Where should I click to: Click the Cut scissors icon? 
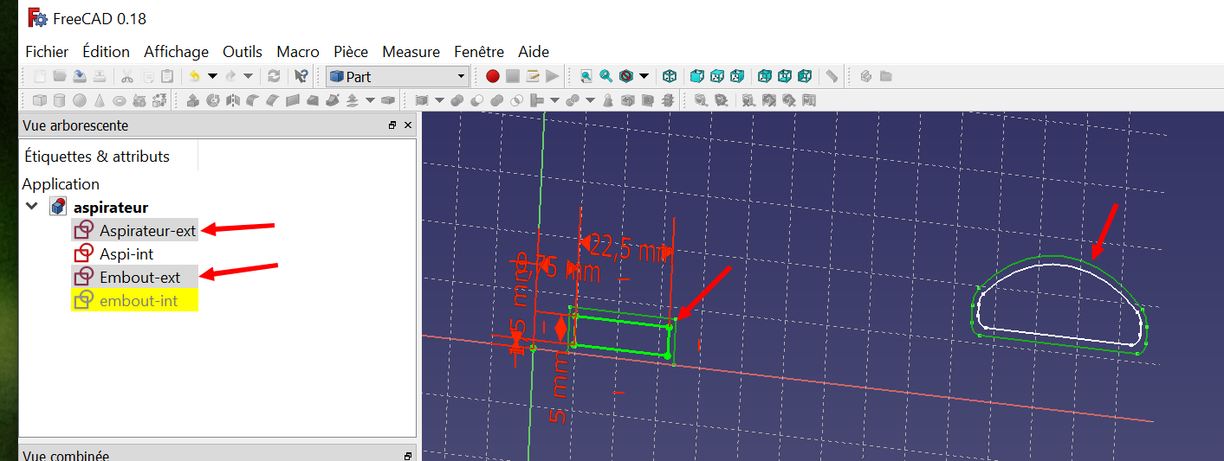(126, 76)
